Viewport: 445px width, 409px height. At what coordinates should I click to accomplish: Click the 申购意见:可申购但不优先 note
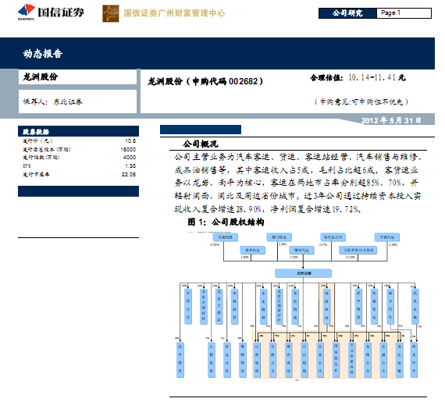coord(361,101)
